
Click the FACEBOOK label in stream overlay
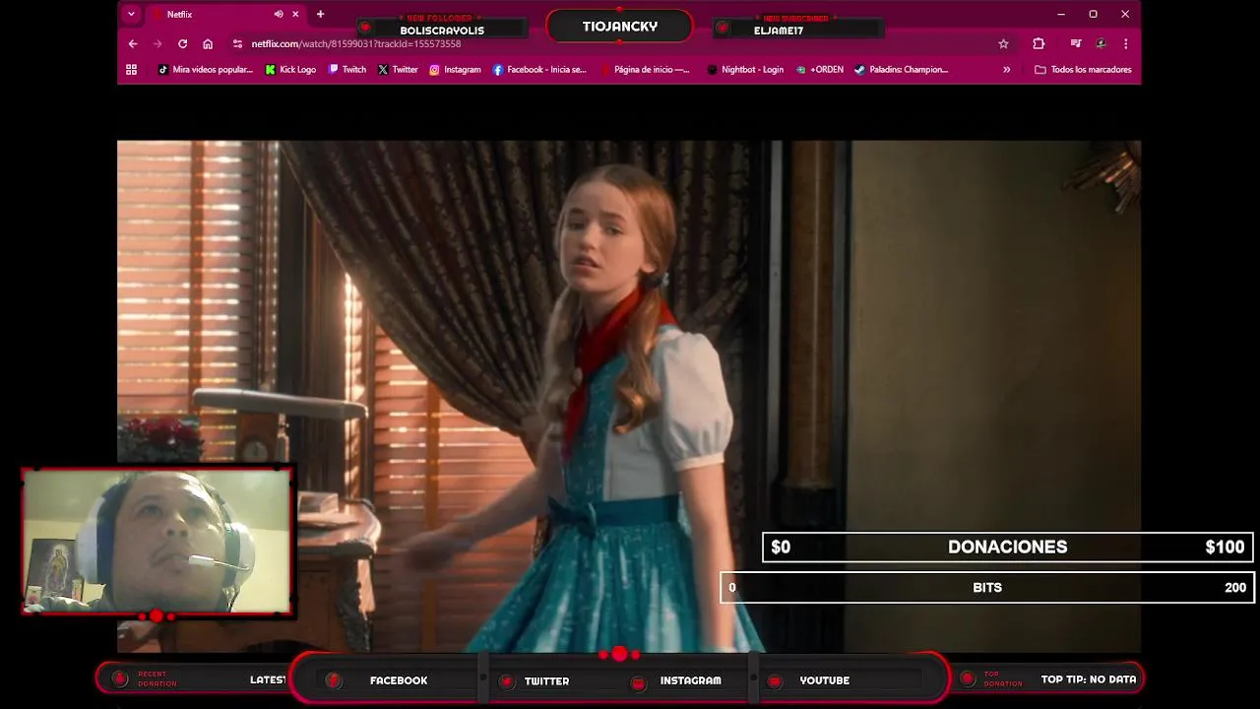tap(399, 680)
